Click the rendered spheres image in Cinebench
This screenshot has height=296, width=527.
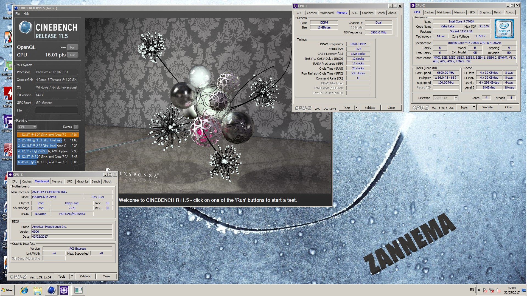click(x=209, y=106)
